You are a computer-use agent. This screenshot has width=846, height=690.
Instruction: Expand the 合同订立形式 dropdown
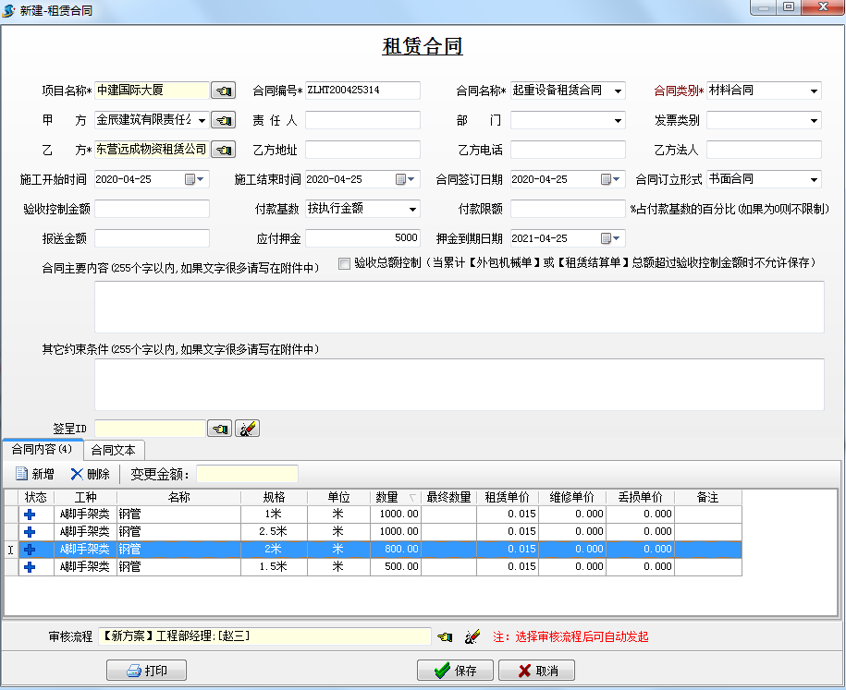tap(814, 180)
